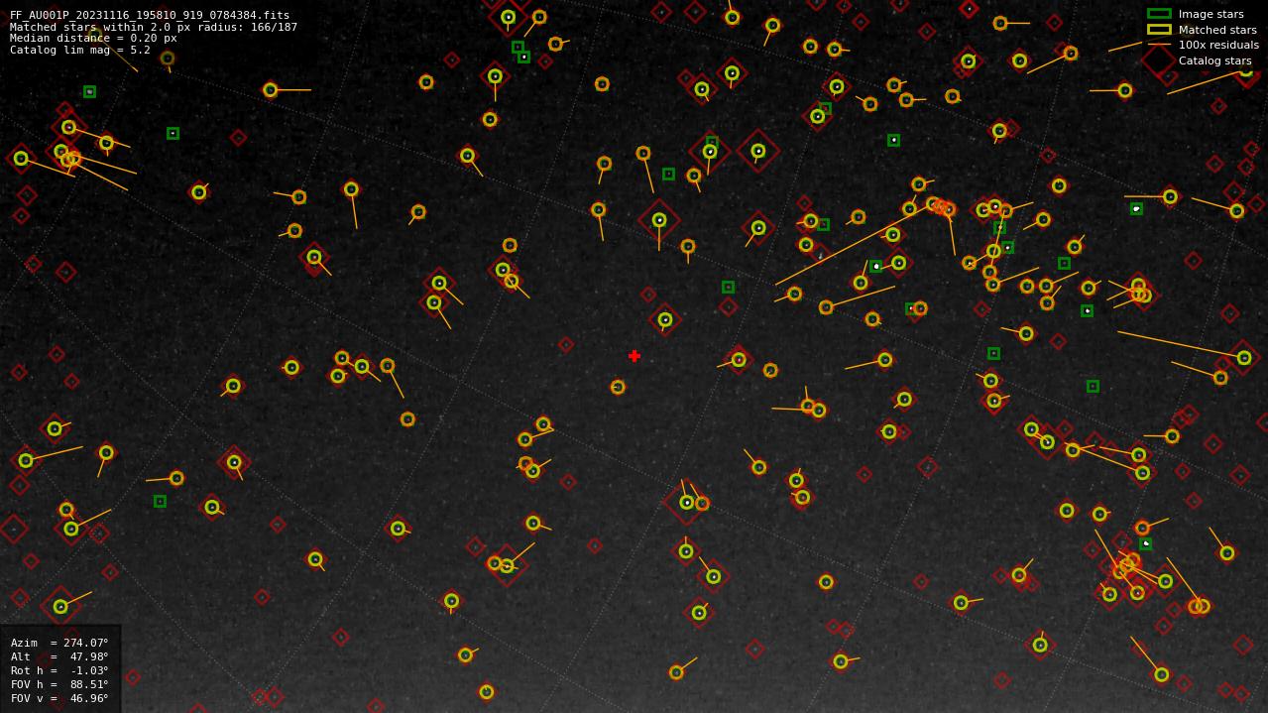Viewport: 1268px width, 713px height.
Task: Select the FITS file name text
Action: pyautogui.click(x=150, y=16)
